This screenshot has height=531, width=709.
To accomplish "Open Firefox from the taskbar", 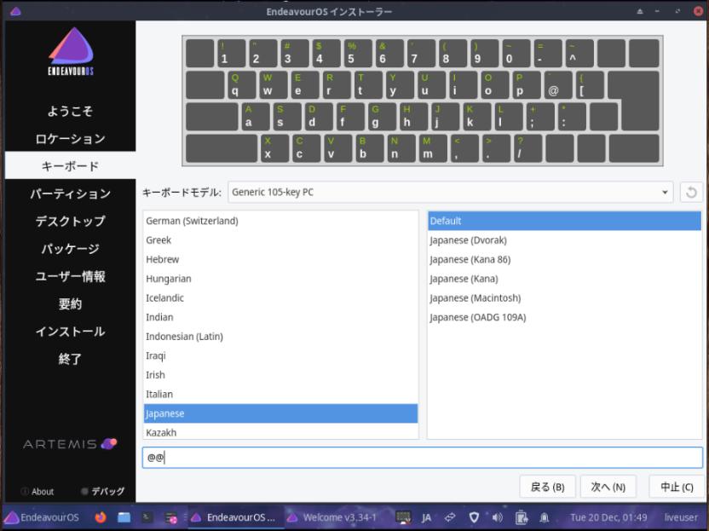I will click(101, 517).
